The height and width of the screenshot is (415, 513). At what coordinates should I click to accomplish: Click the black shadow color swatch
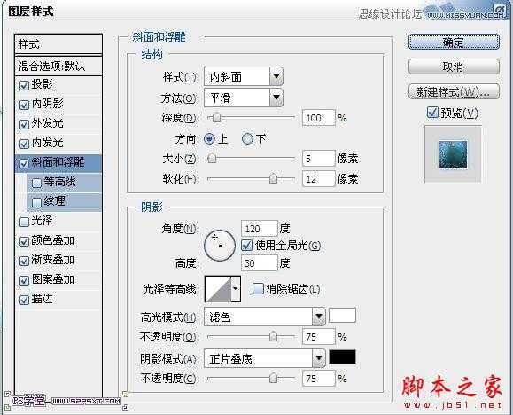(x=342, y=357)
